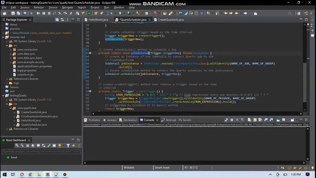This screenshot has height=178, width=316.
Task: Open Windows Start button in taskbar
Action: click(4, 175)
